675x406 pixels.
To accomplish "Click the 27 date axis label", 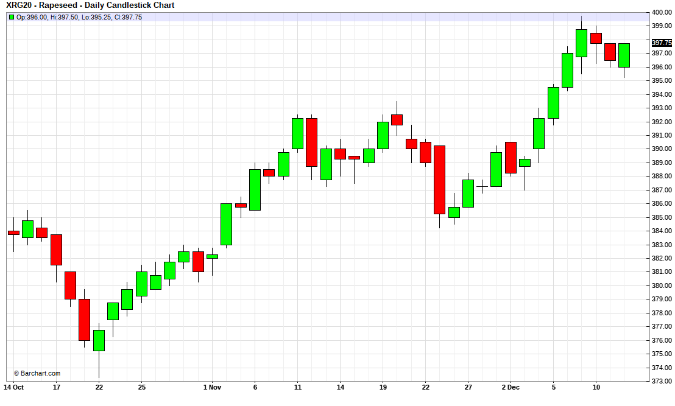I will pos(468,387).
